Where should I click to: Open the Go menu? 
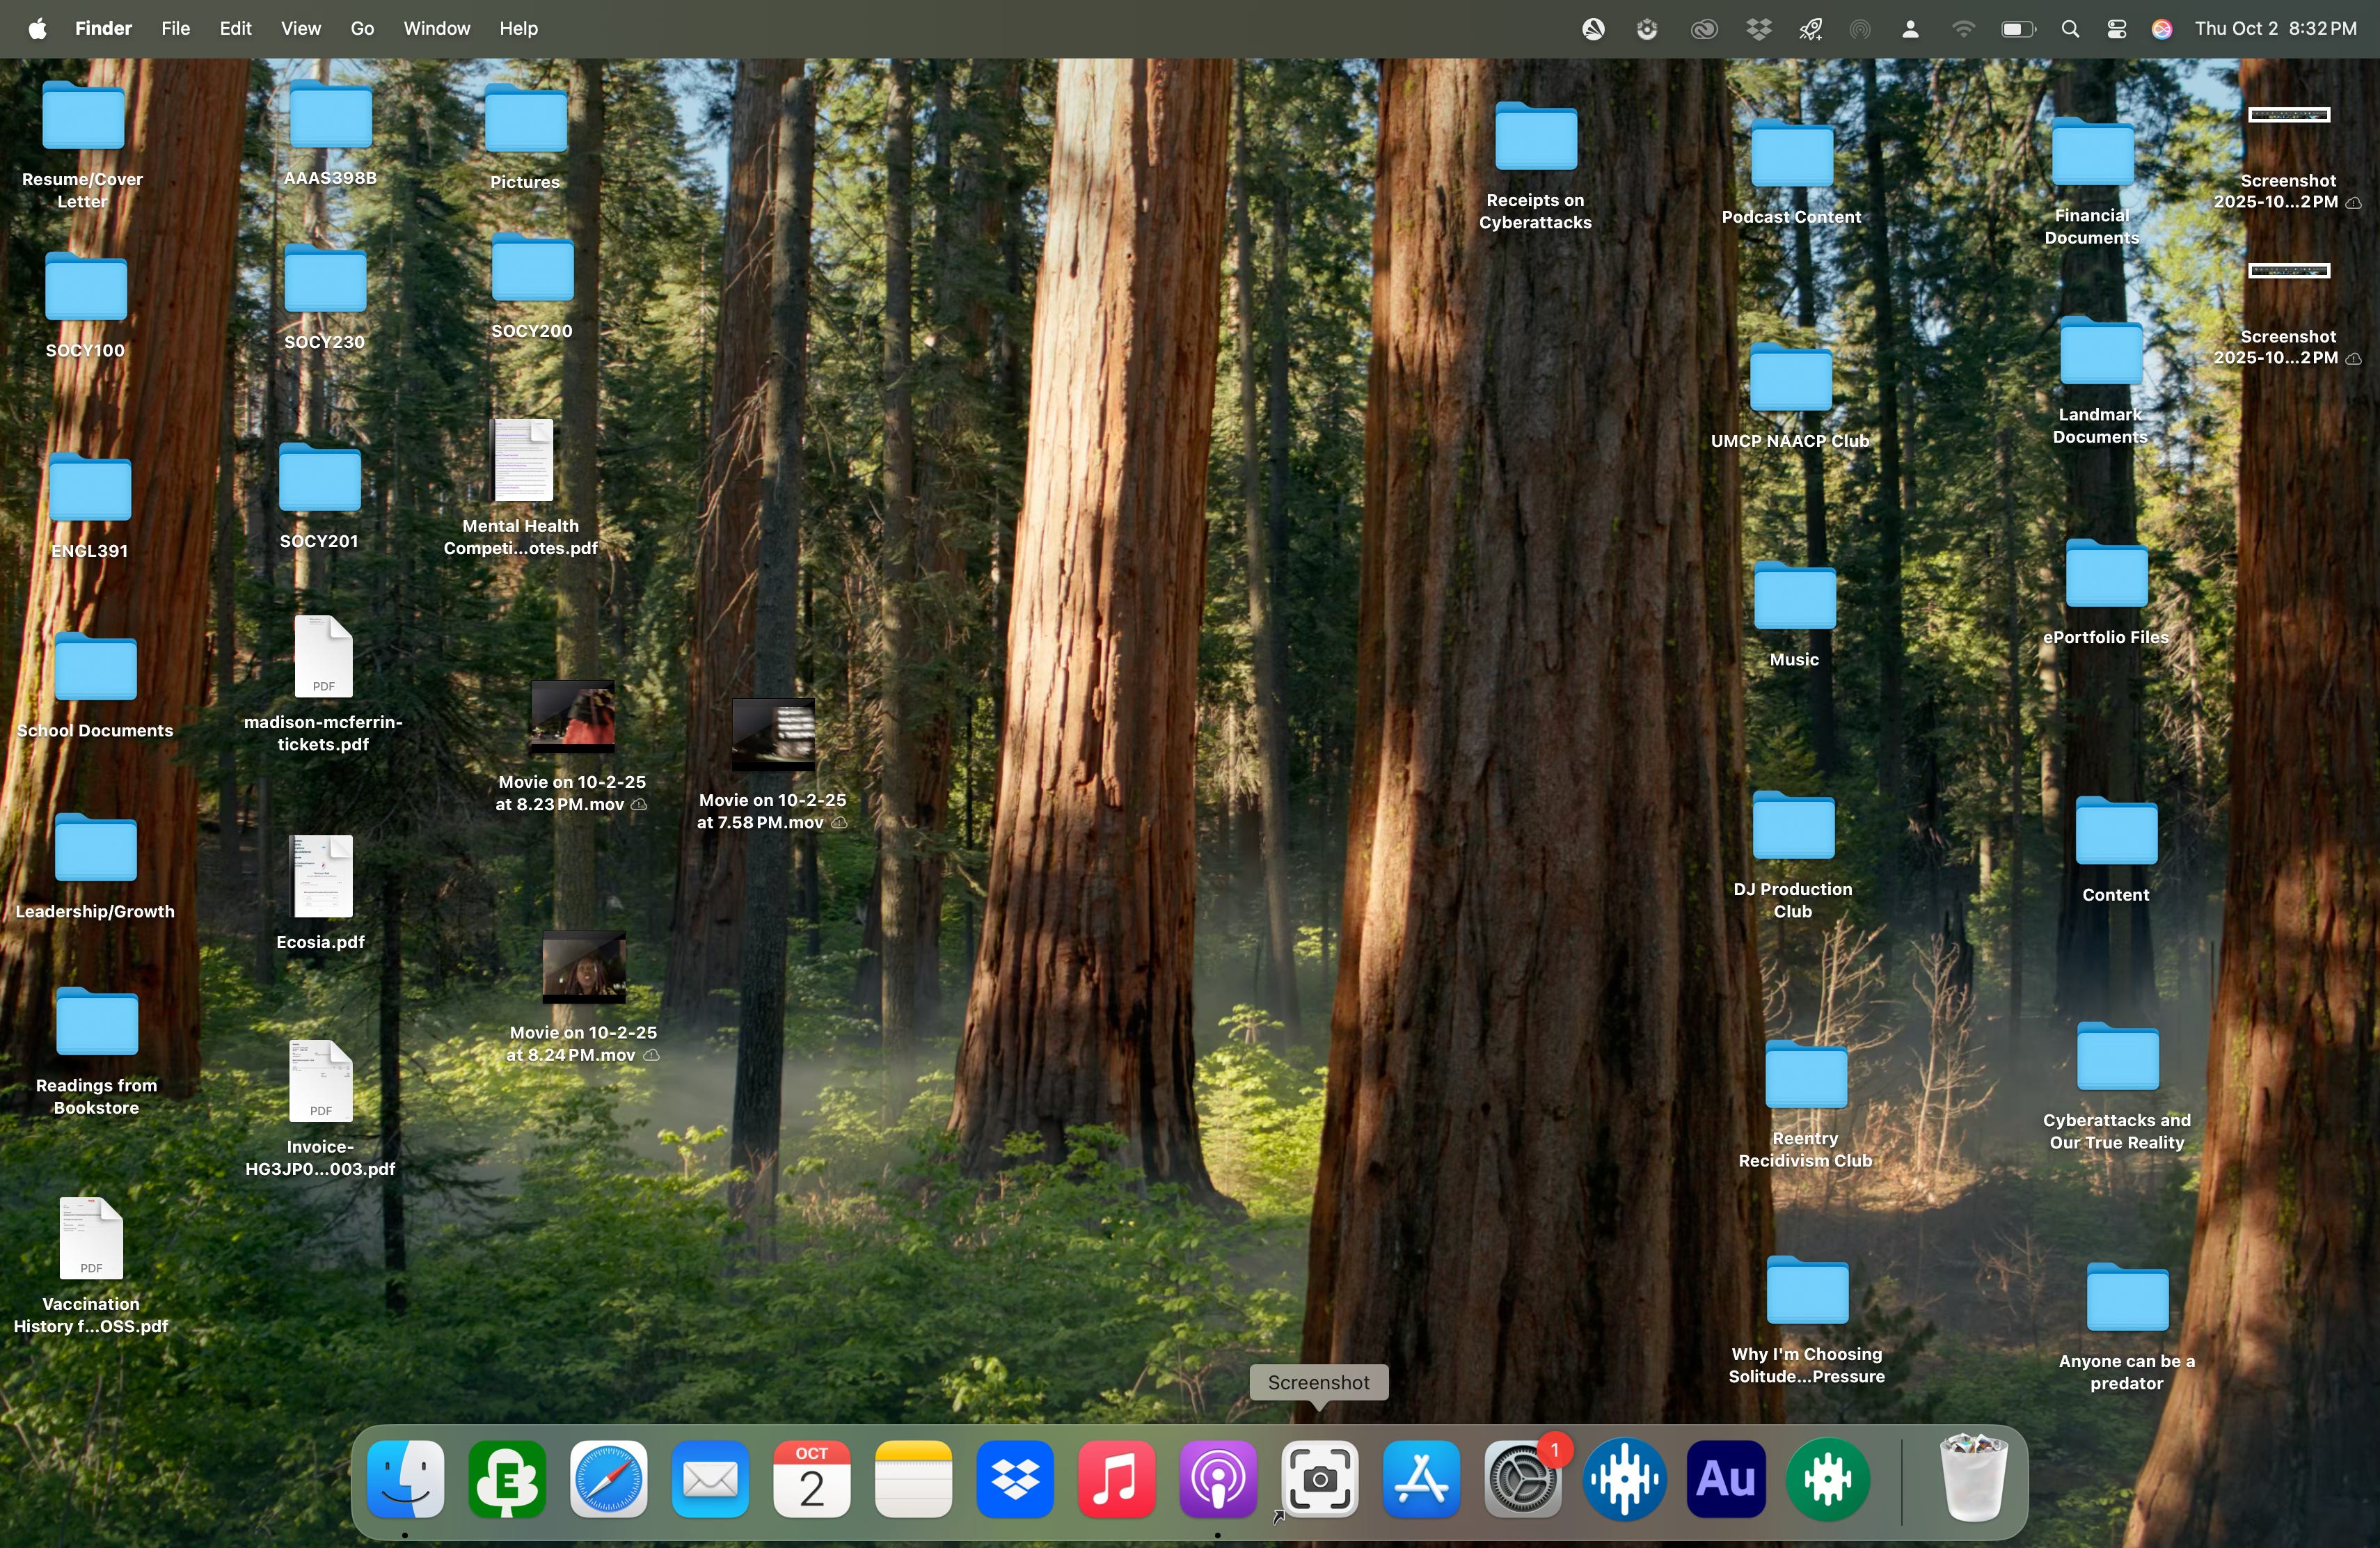pyautogui.click(x=362, y=29)
